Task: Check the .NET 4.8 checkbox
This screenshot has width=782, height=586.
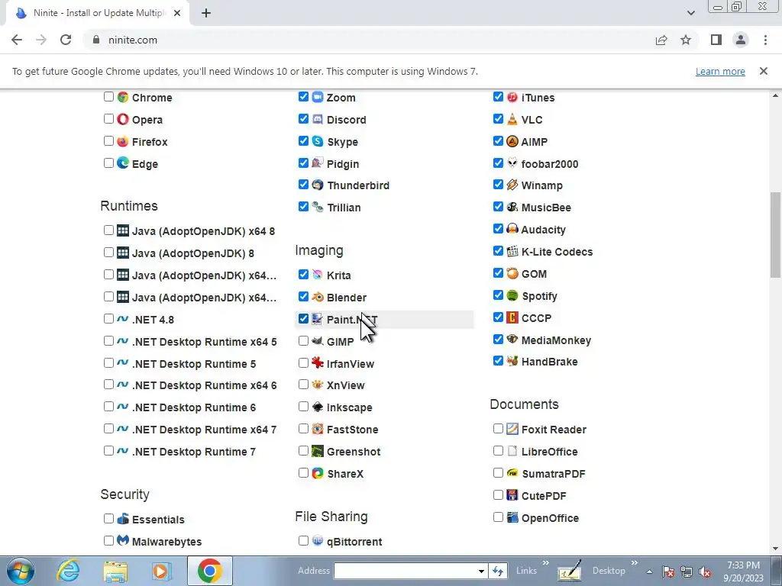Action: tap(108, 318)
